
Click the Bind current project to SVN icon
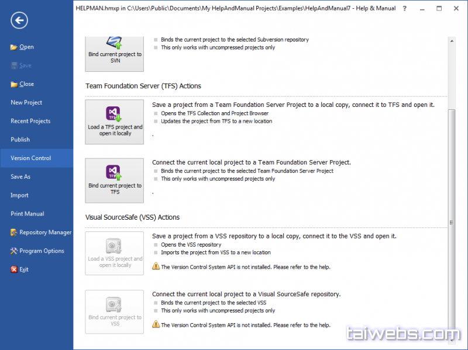click(x=114, y=42)
